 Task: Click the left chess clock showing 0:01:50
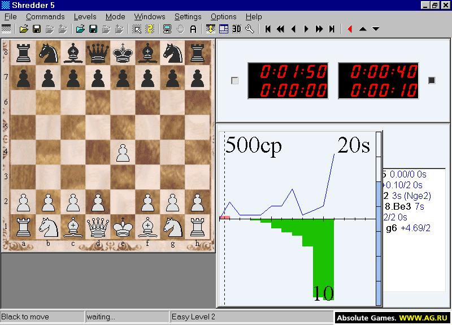tap(288, 81)
